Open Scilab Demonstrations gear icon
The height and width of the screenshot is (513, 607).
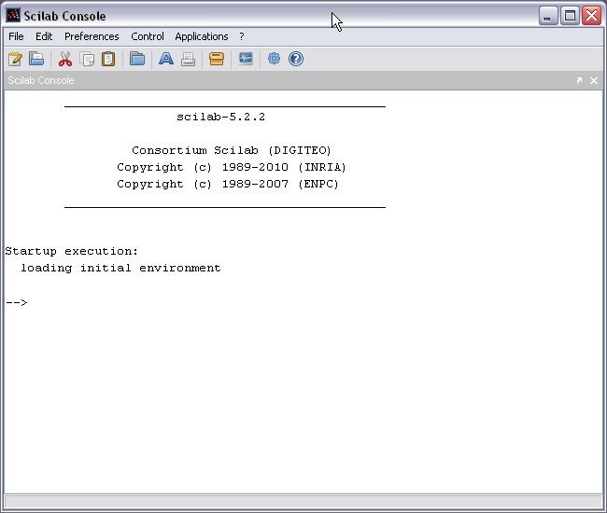point(274,59)
